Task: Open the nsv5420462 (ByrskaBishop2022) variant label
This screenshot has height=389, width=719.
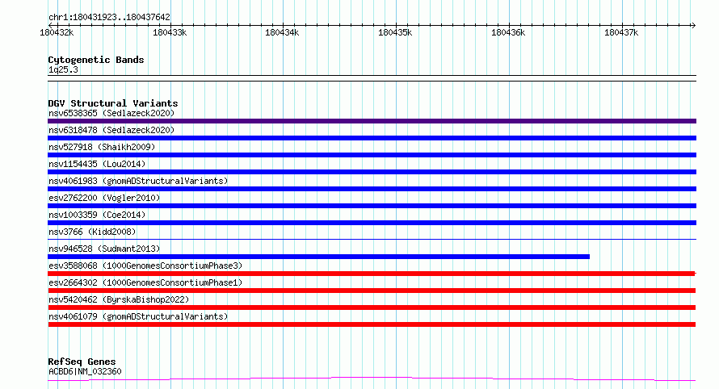Action: tap(119, 299)
